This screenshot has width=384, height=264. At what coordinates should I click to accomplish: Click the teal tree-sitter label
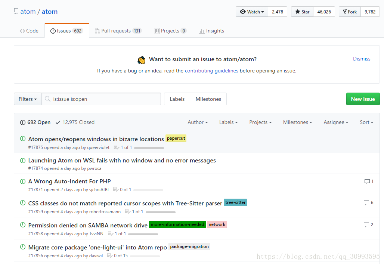click(235, 202)
